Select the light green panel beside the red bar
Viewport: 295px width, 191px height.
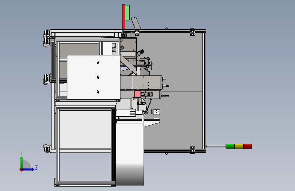(127, 13)
